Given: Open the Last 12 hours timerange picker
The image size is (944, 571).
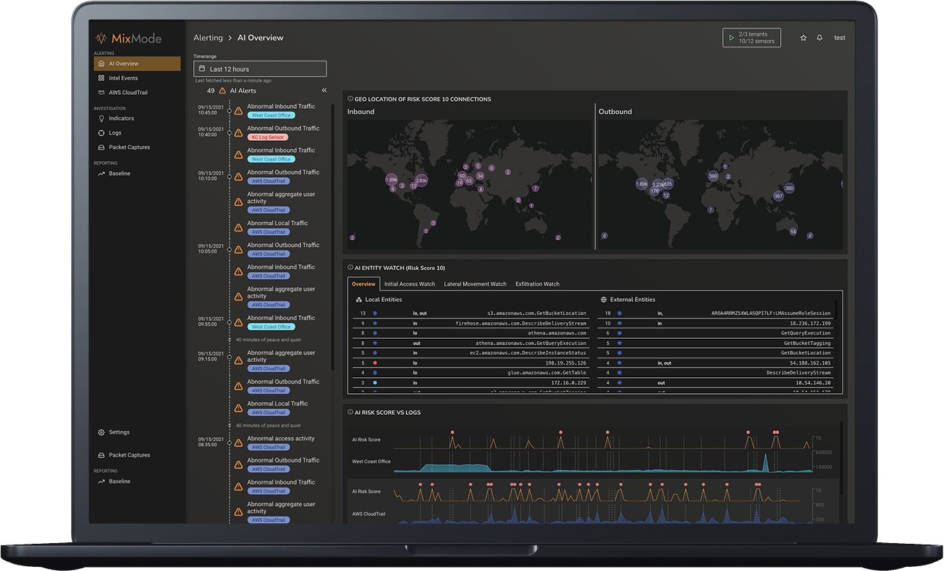Looking at the screenshot, I should coord(260,69).
